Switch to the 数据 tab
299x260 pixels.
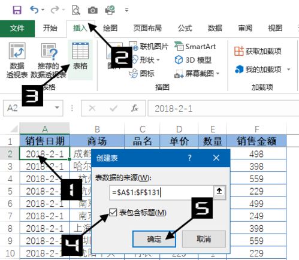coord(215,28)
